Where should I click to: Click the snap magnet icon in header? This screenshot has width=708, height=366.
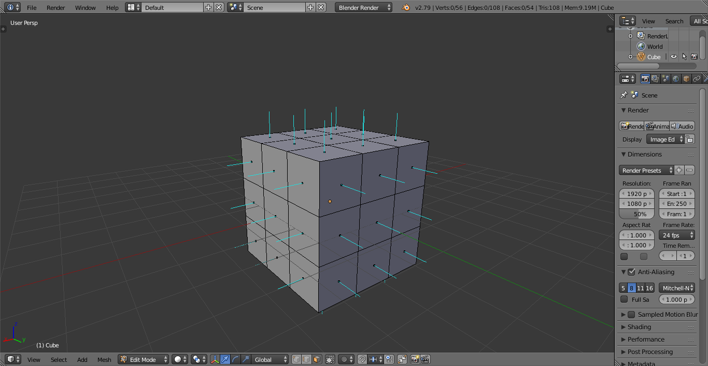pos(362,359)
